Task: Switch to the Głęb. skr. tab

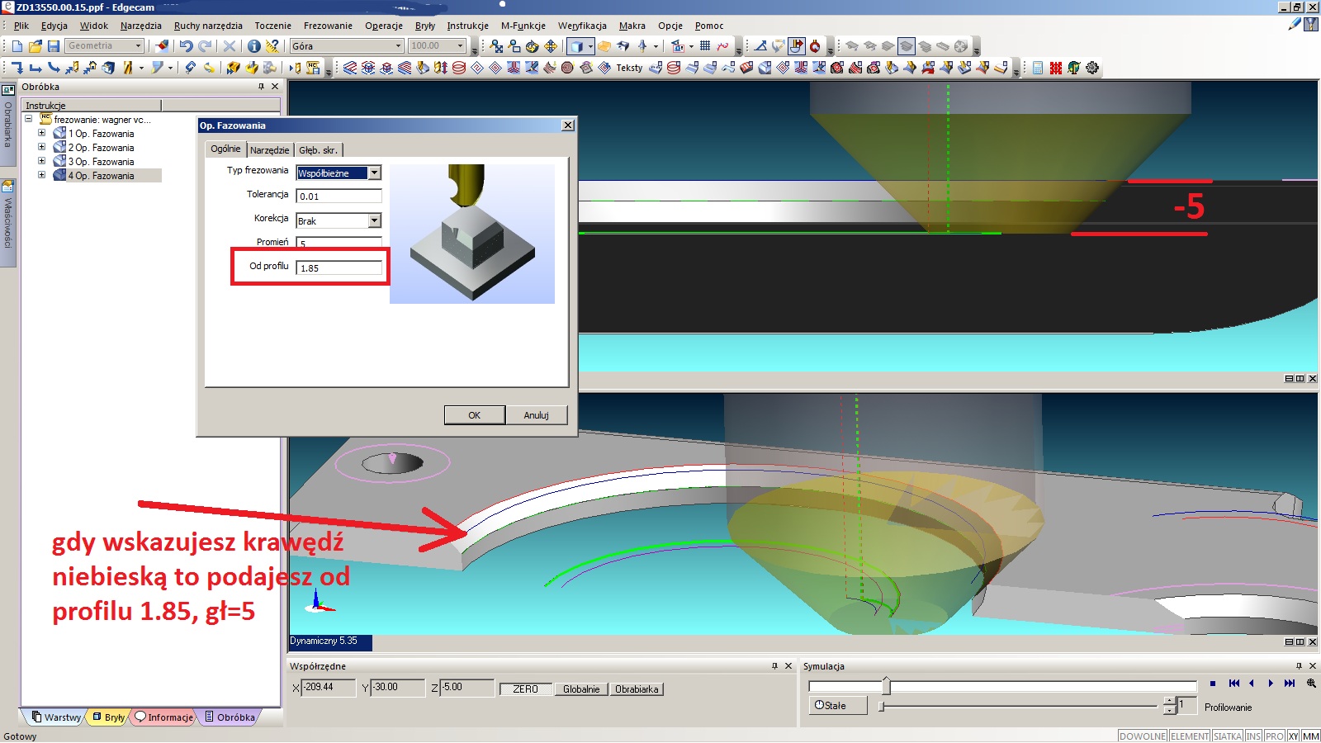Action: tap(318, 150)
